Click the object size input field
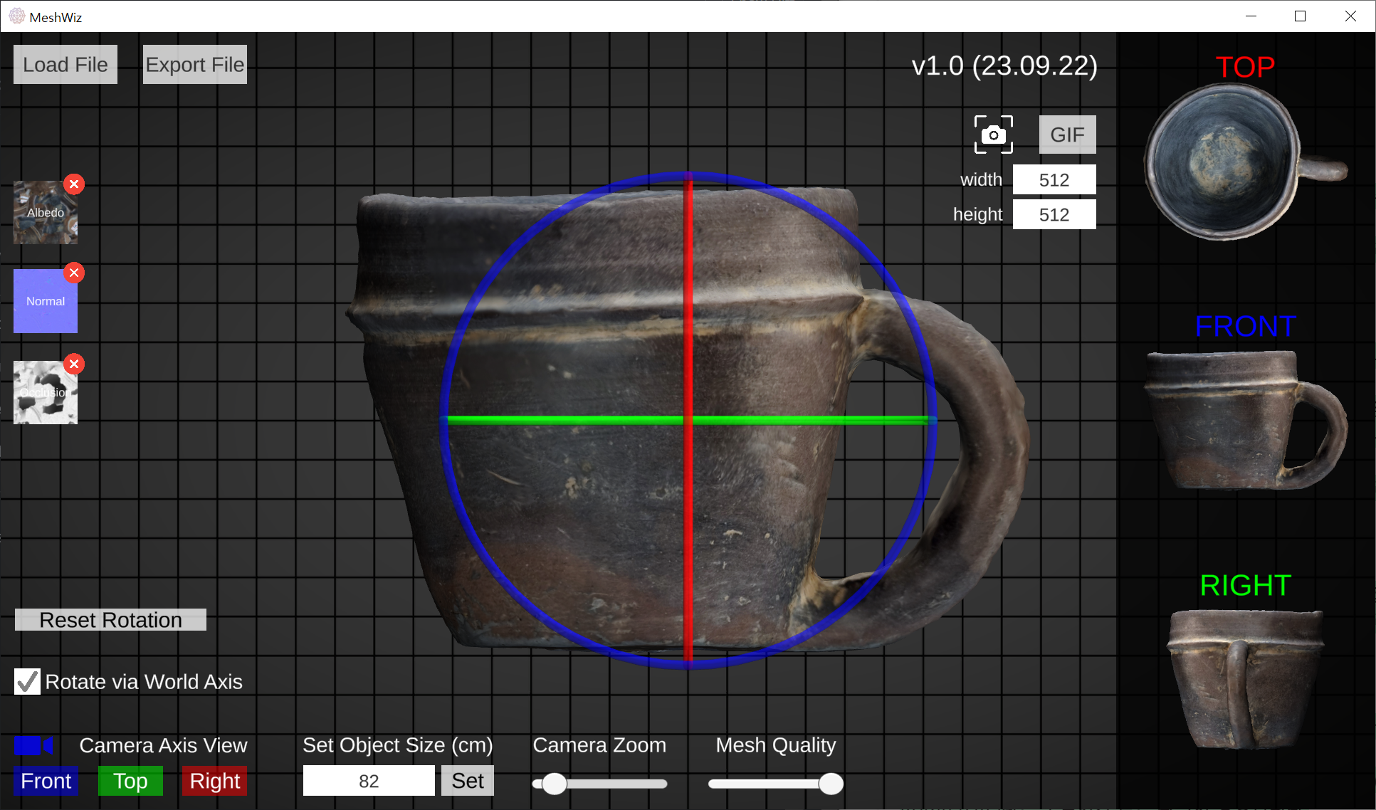Image resolution: width=1376 pixels, height=810 pixels. 369,781
